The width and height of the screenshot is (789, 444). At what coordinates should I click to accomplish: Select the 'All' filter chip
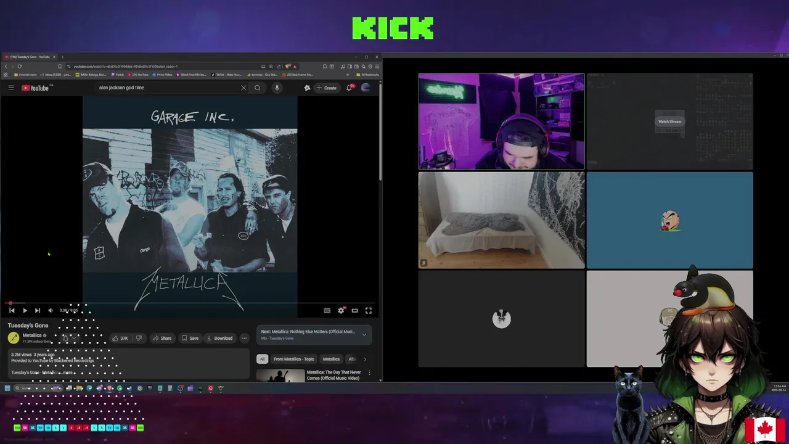tap(262, 359)
